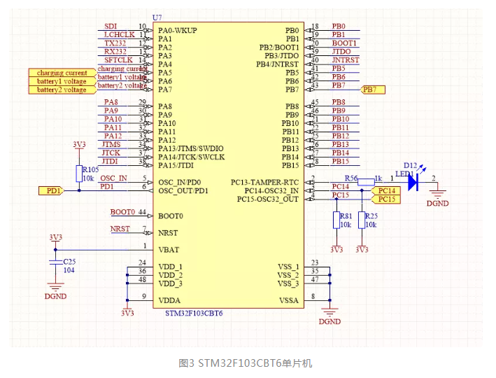496x378 pixels.
Task: Select resistor R25 symbol body
Action: tap(362, 220)
